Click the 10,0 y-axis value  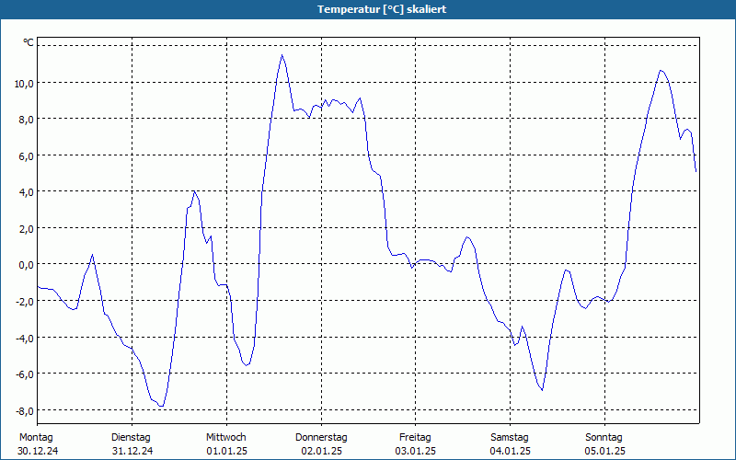point(24,83)
